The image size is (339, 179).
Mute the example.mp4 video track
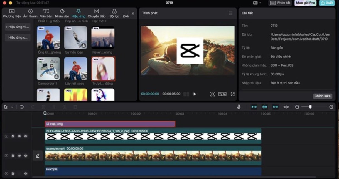[26, 156]
